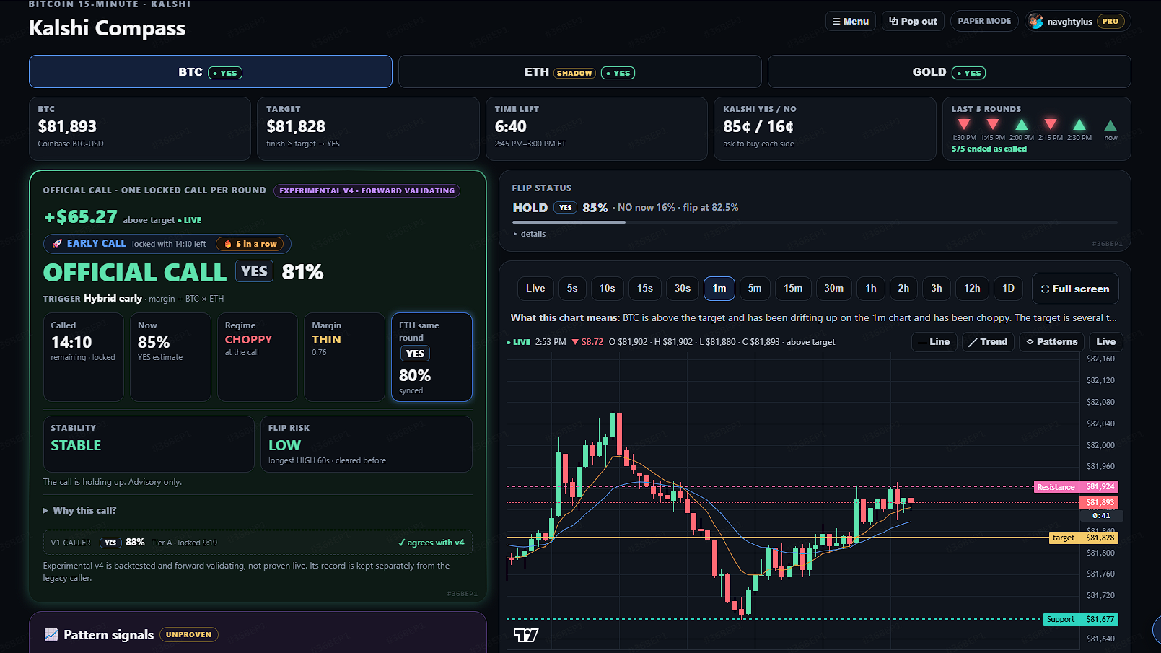The image size is (1161, 653).
Task: Expand the Flip Status details
Action: [x=530, y=234]
